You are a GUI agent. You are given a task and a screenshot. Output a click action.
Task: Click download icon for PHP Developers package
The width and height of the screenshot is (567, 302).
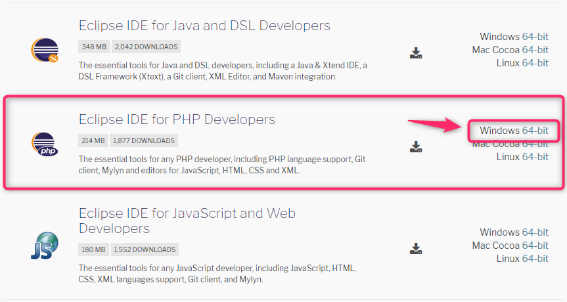coord(416,146)
